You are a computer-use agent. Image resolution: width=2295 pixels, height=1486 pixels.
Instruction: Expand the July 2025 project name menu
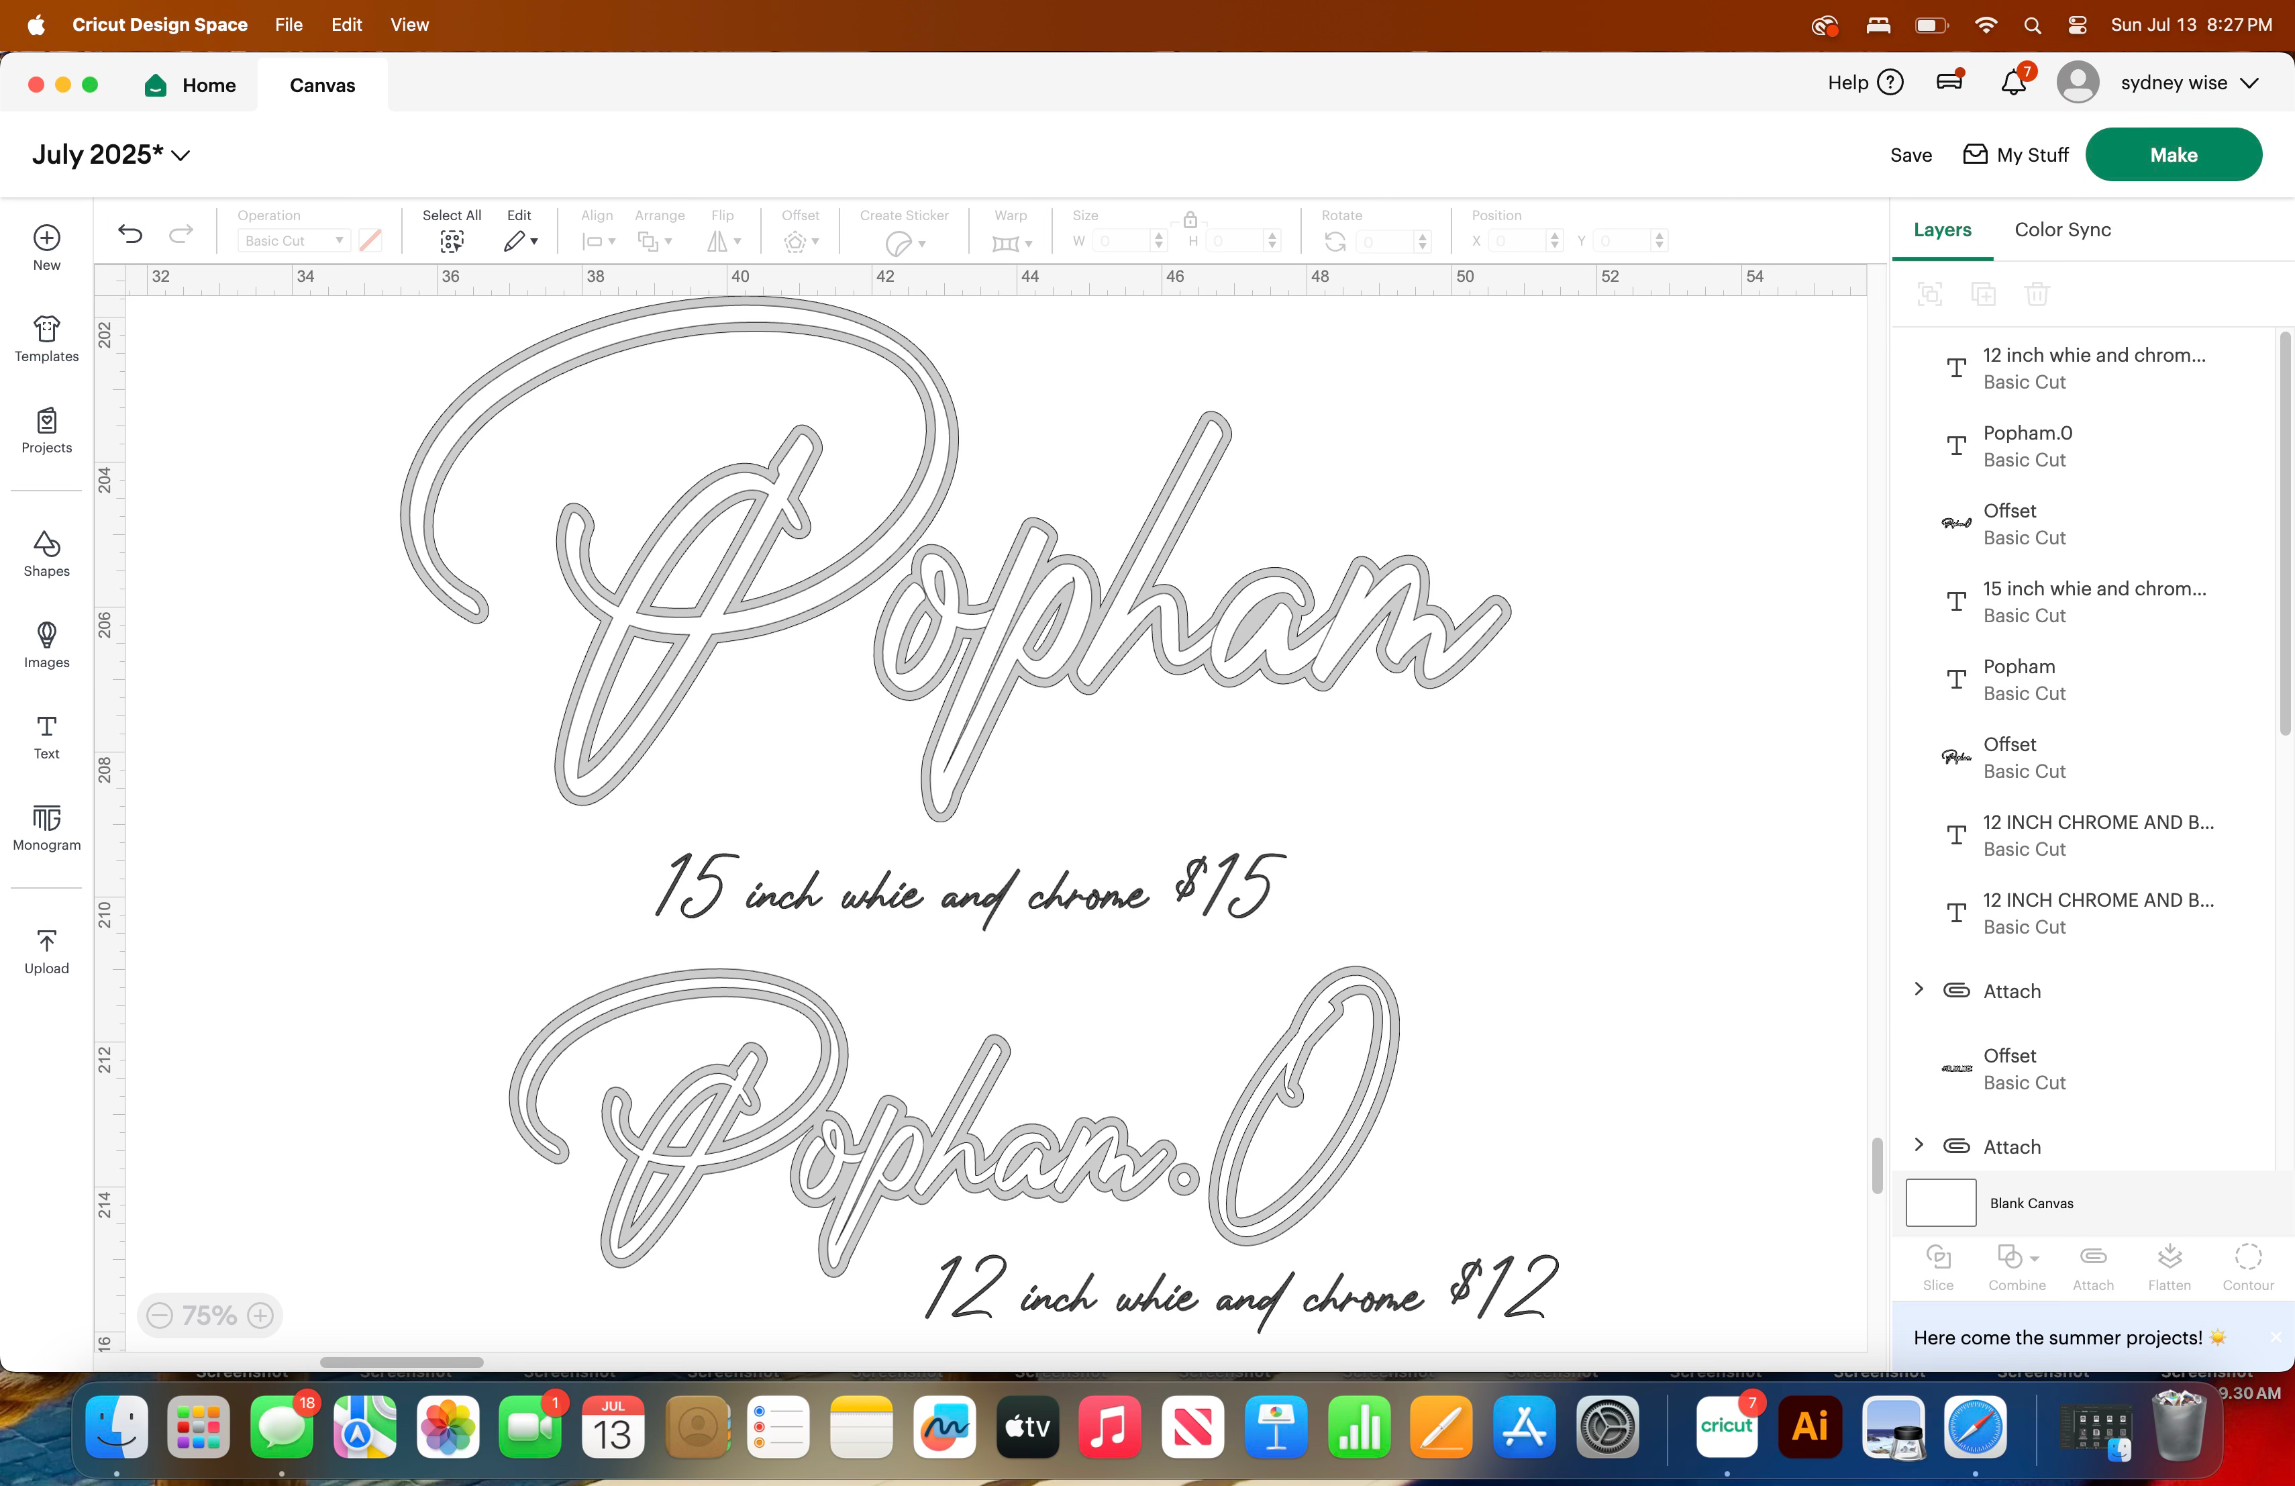click(181, 154)
